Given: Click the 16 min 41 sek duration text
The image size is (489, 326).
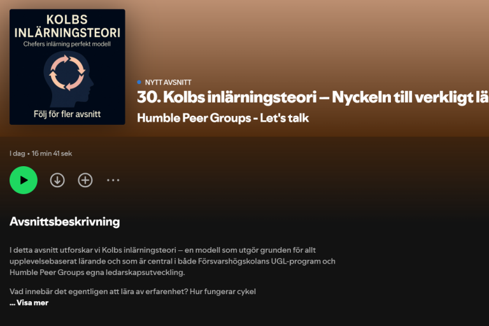Looking at the screenshot, I should coord(52,153).
